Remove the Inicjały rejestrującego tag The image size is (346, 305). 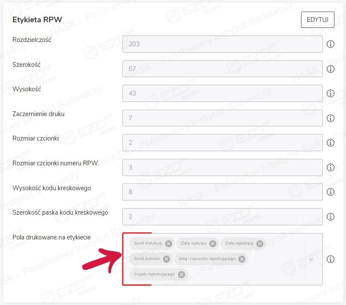(x=182, y=274)
